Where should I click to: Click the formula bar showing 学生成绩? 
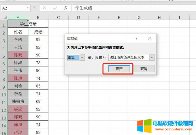(x=133, y=8)
